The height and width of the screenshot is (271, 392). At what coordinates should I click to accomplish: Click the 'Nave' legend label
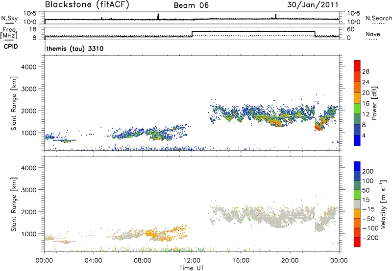tap(373, 34)
